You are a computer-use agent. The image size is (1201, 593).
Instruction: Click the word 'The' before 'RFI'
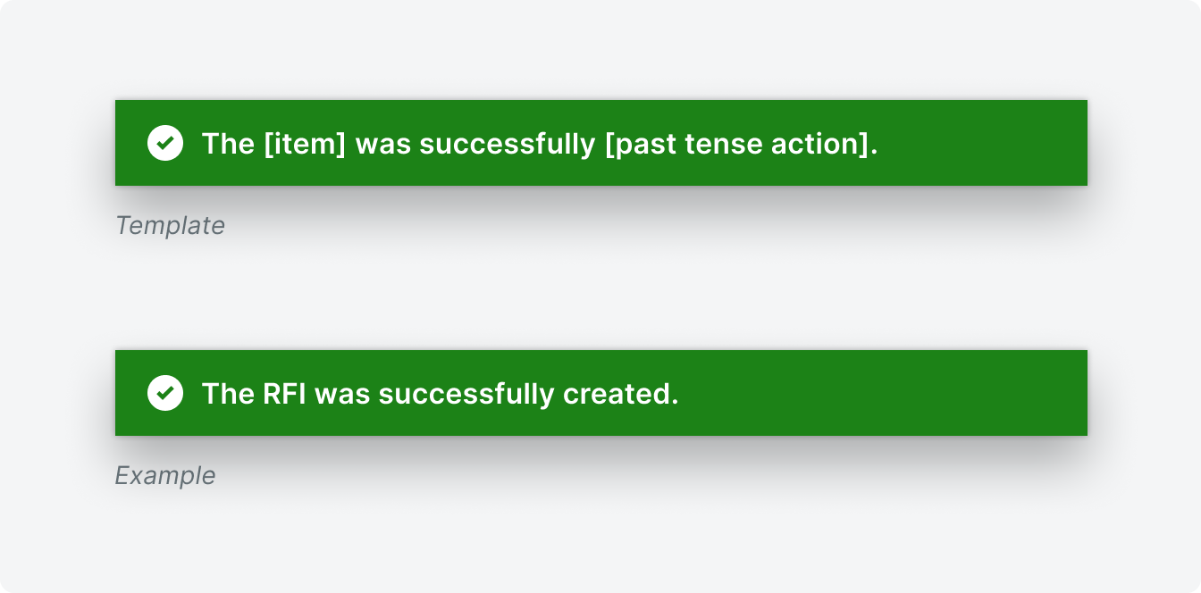(228, 394)
